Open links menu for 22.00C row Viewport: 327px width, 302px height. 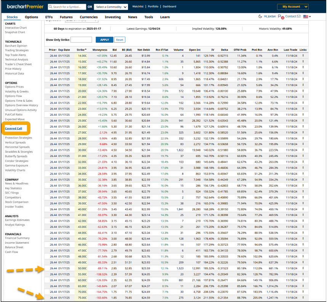click(x=303, y=103)
